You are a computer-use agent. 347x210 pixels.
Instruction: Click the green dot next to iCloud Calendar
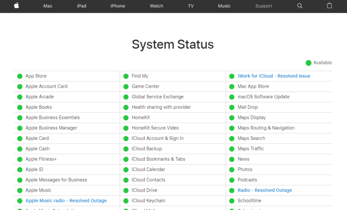point(126,170)
